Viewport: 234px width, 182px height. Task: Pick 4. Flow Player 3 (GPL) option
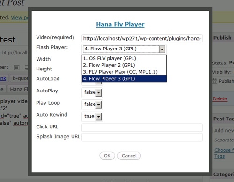click(124, 78)
